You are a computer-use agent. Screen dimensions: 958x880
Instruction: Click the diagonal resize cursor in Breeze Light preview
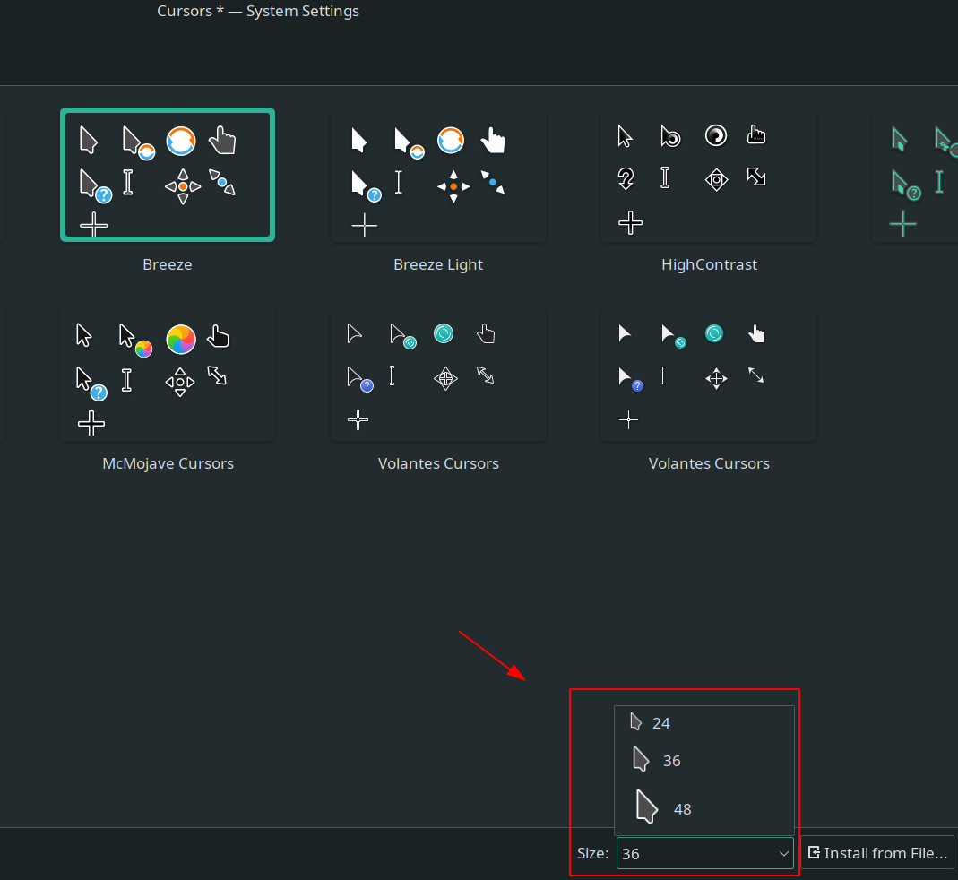pyautogui.click(x=492, y=182)
